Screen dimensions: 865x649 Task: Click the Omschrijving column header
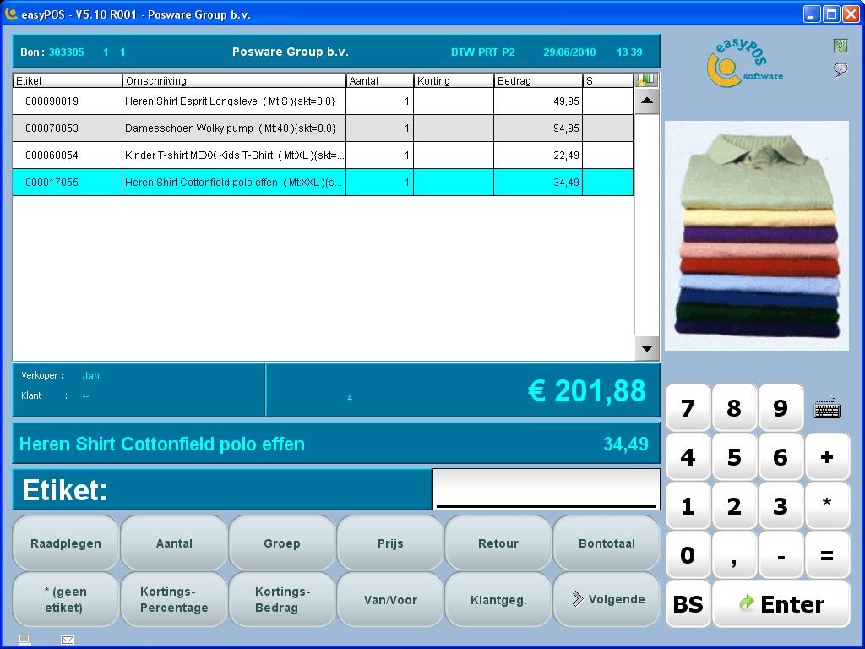234,80
